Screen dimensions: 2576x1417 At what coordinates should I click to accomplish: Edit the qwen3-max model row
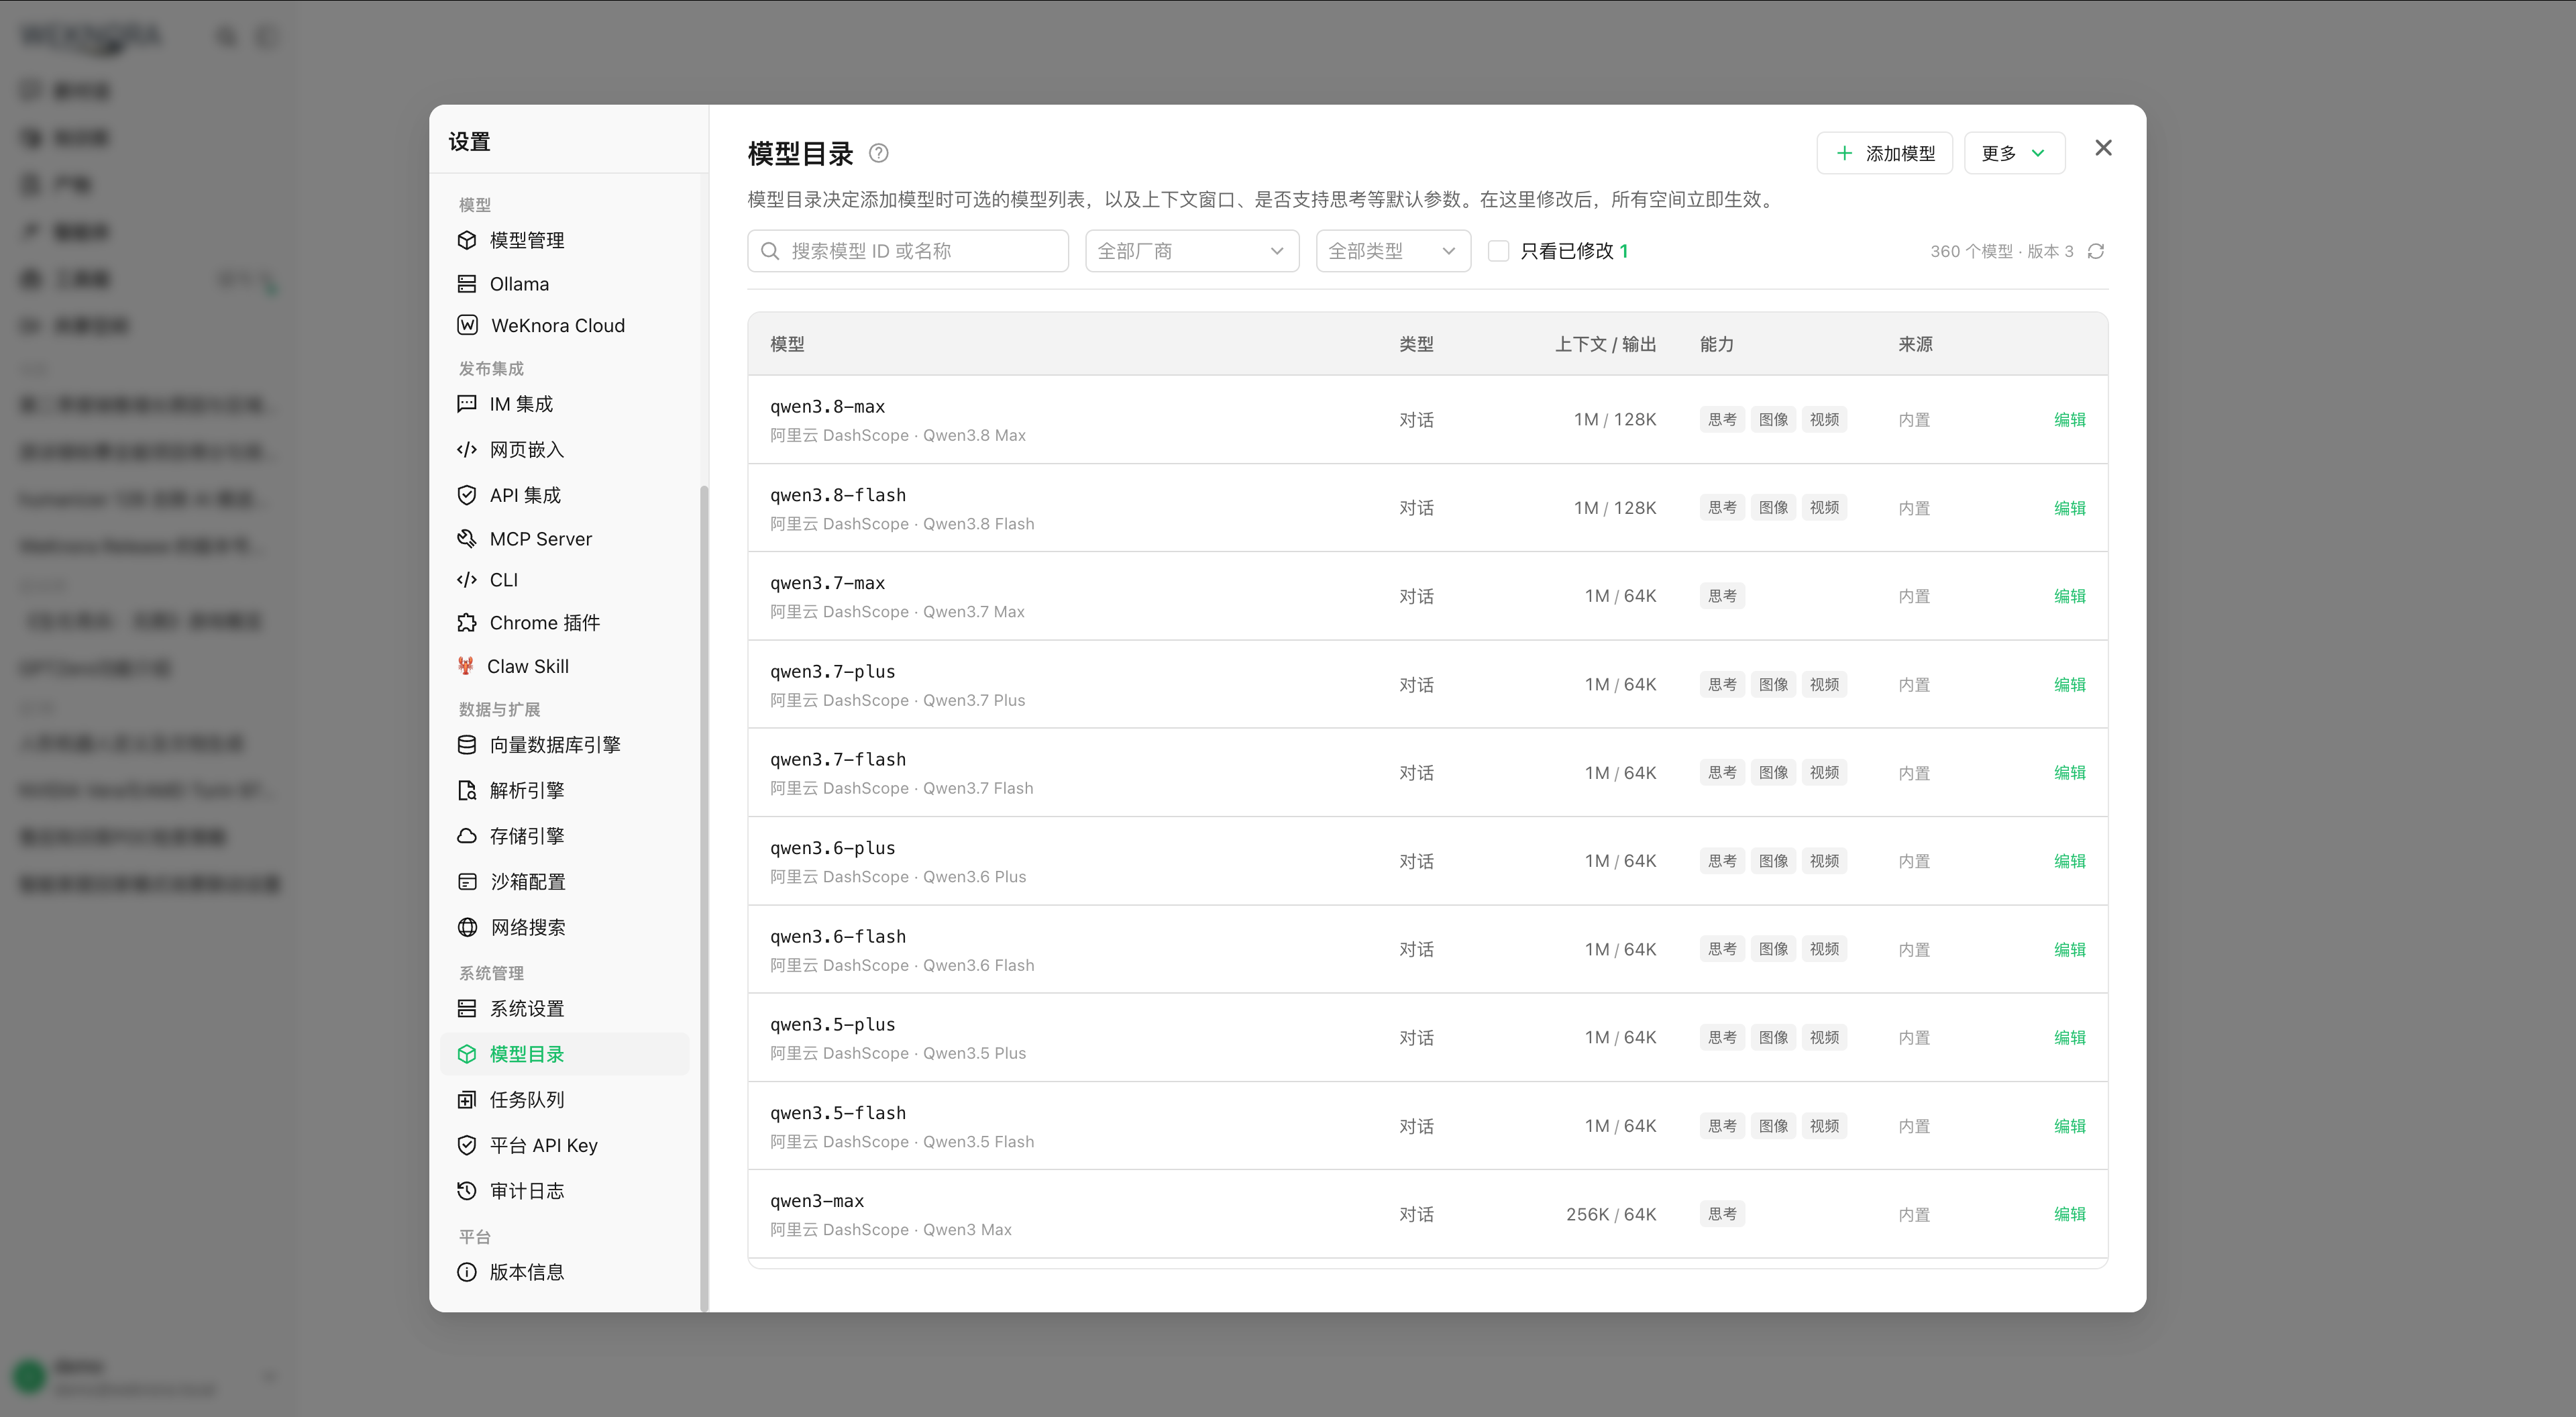tap(2069, 1214)
